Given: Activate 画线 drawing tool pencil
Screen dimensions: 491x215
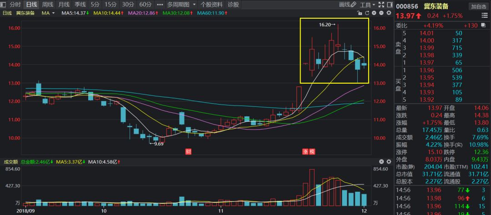Looking at the screenshot, I should (x=348, y=5).
